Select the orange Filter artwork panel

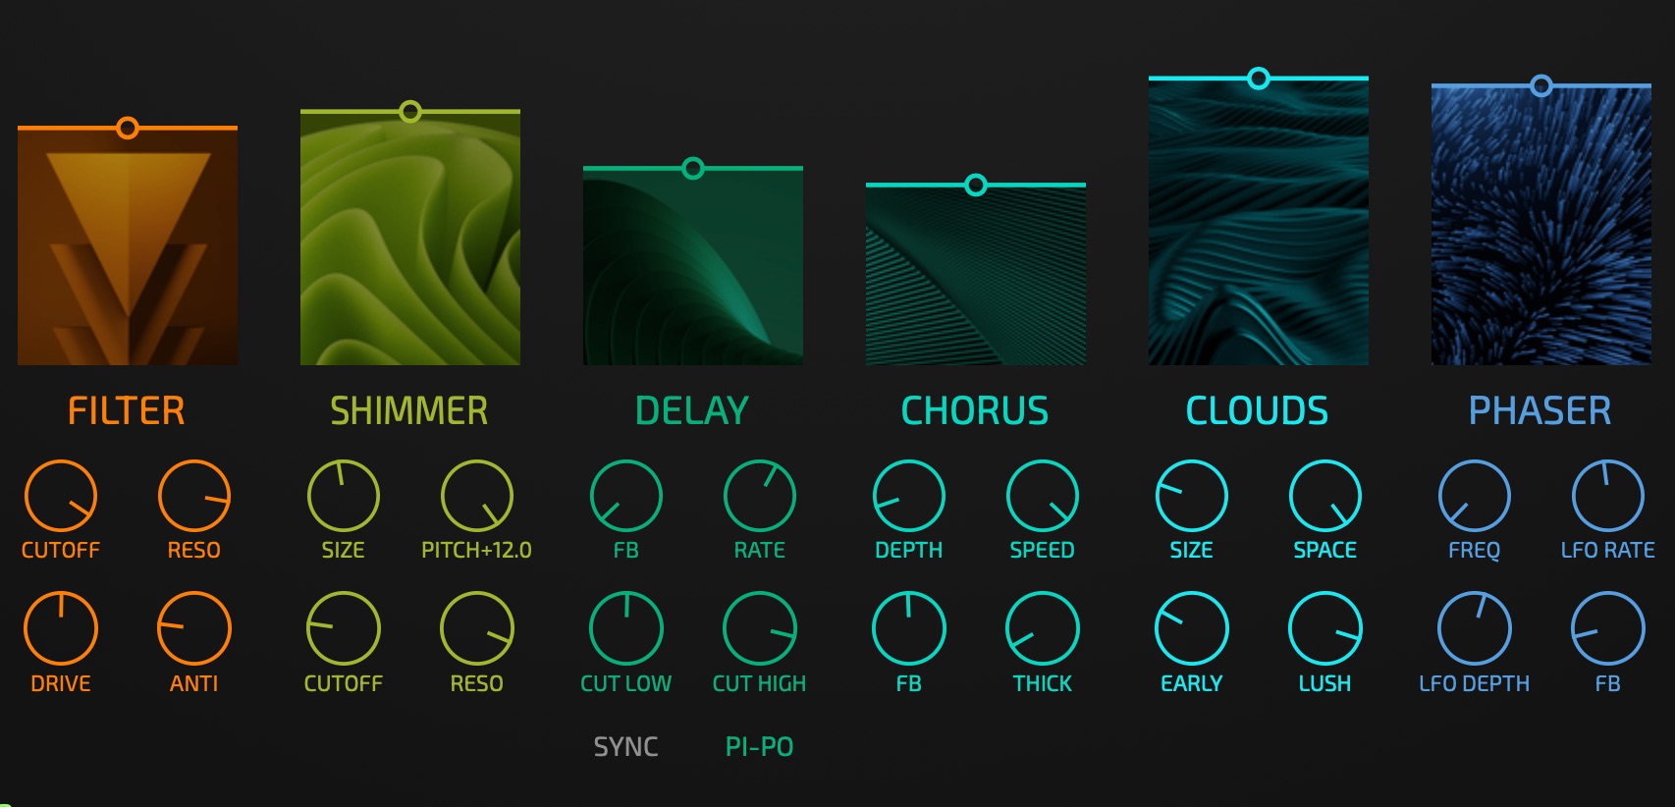click(x=128, y=250)
